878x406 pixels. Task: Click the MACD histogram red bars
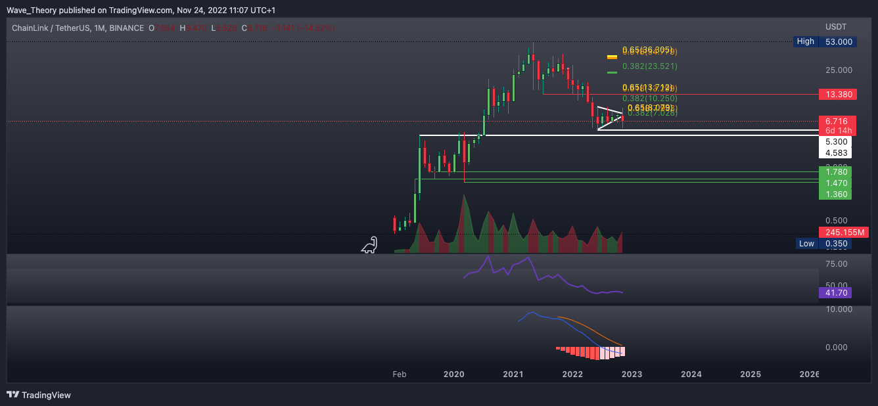590,353
